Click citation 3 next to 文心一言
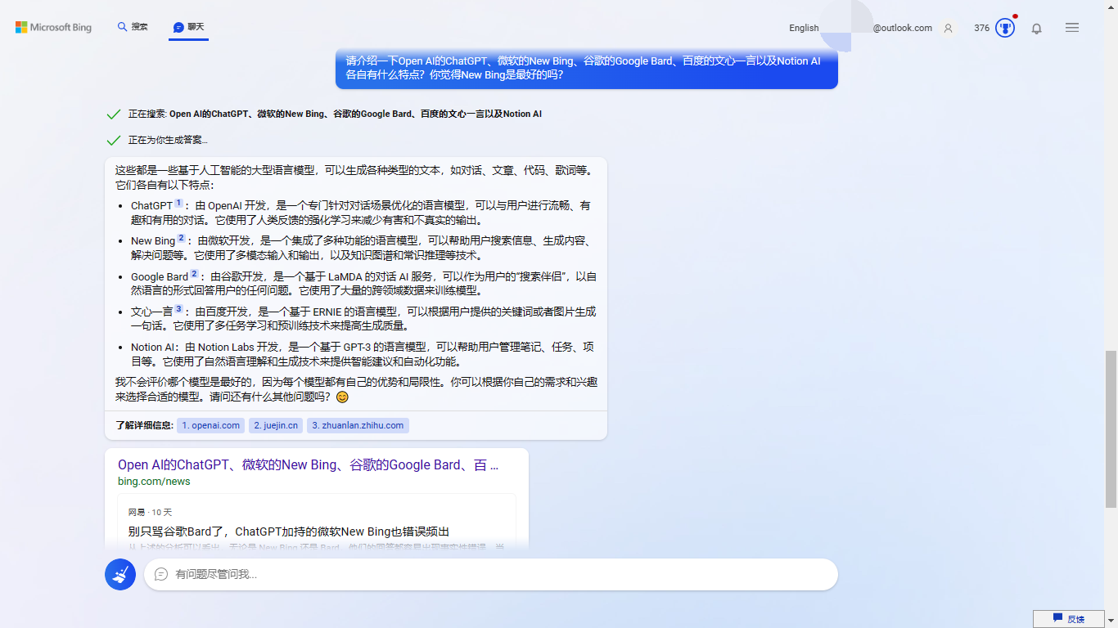This screenshot has height=628, width=1118. coord(178,309)
